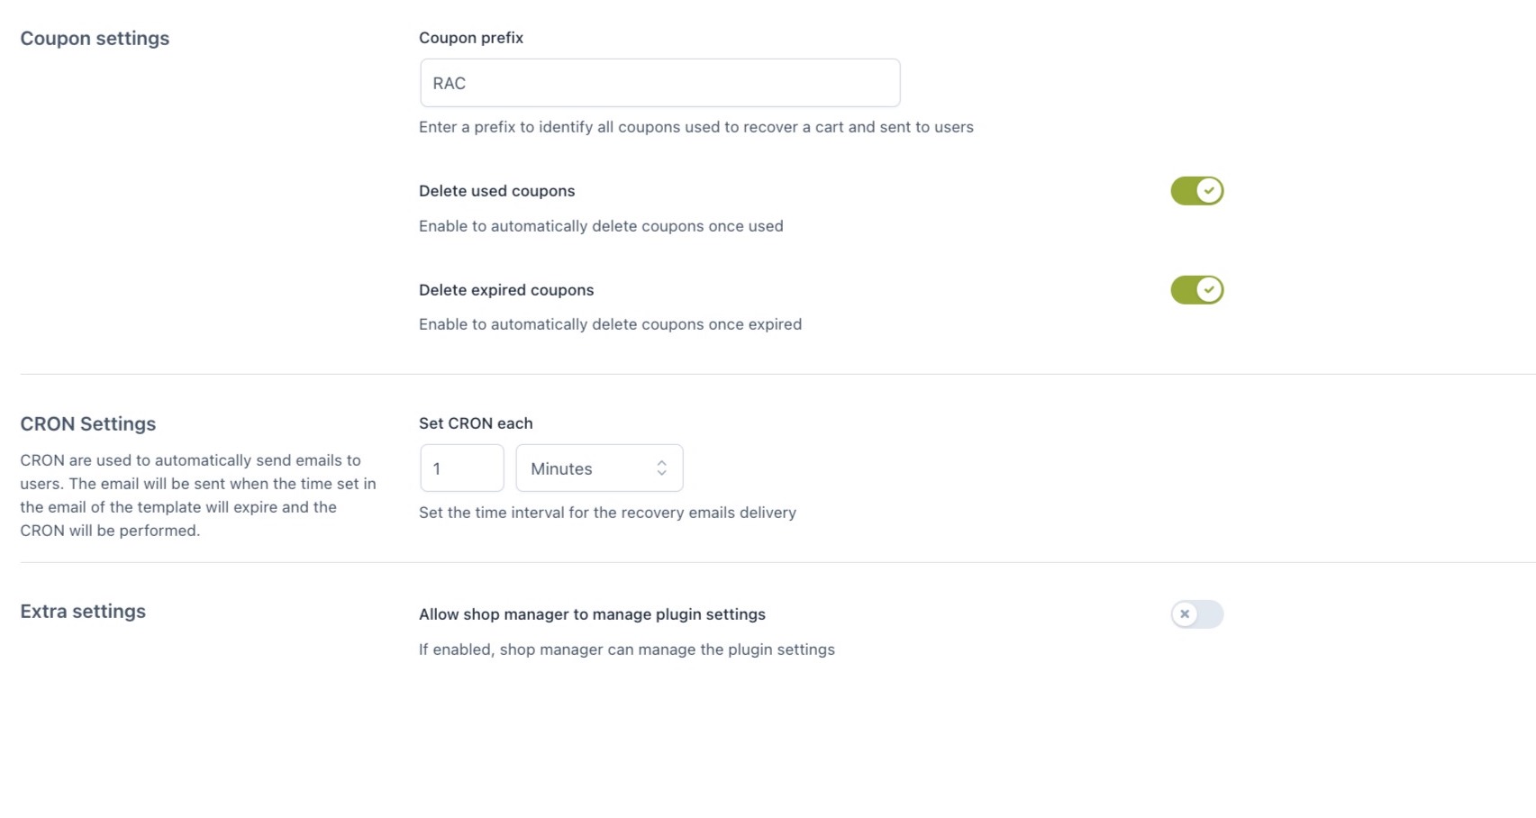The image size is (1536, 818).
Task: Click the recovery emails delivery interval hint
Action: pos(607,513)
